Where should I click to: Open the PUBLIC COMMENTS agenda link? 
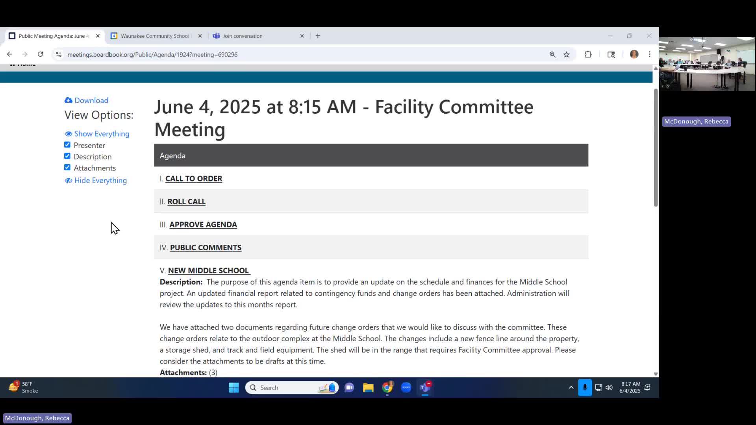(206, 248)
